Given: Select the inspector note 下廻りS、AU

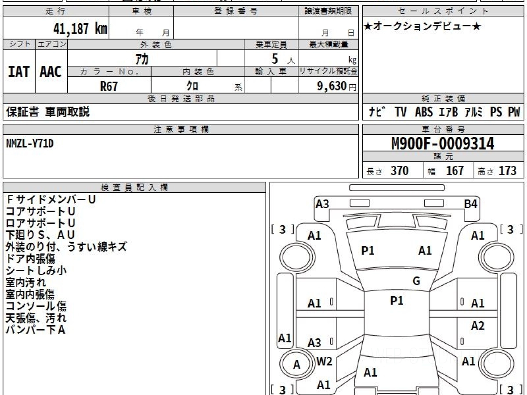Looking at the screenshot, I should tap(40, 235).
